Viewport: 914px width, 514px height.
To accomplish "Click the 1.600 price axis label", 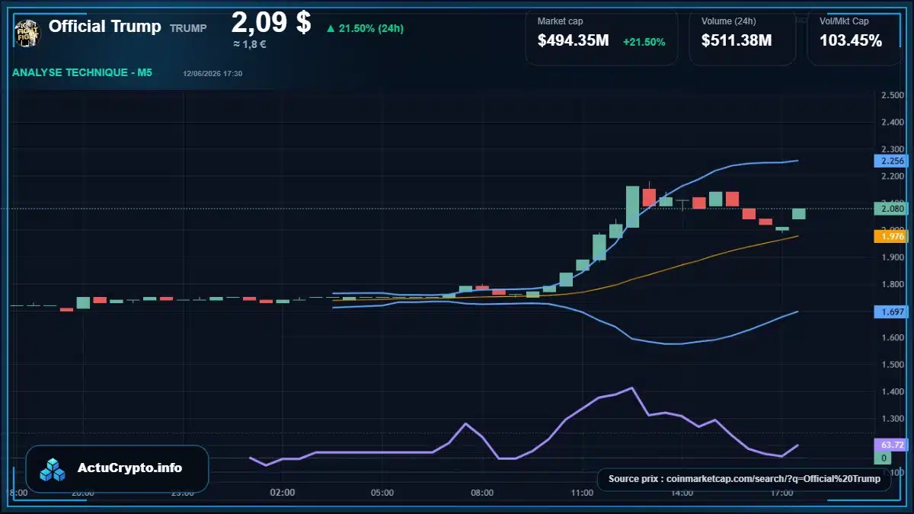I will click(892, 338).
